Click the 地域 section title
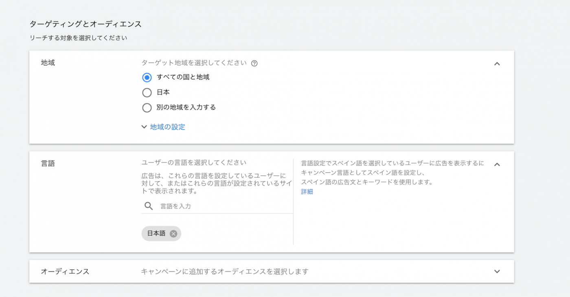 [48, 63]
